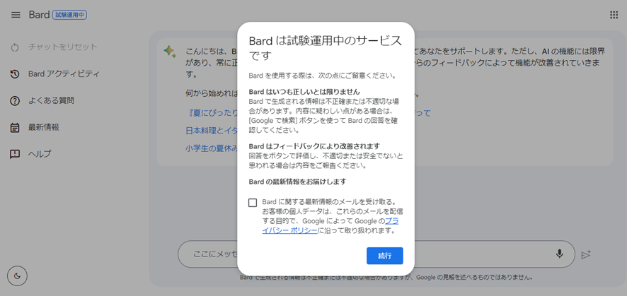Check the Bard email updates checkbox
This screenshot has height=296, width=627.
tap(253, 203)
